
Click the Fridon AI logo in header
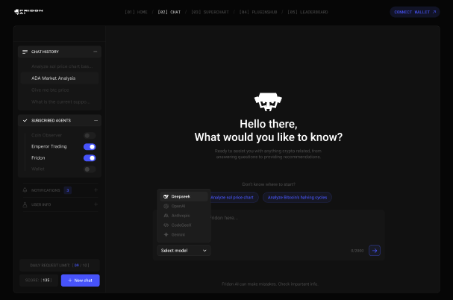[x=28, y=11]
